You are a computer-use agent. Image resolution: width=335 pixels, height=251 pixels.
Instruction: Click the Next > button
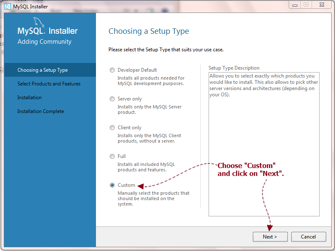270,237
